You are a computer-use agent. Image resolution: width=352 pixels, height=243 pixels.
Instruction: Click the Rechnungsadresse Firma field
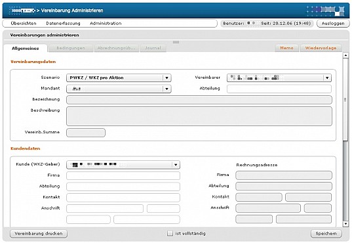(284, 175)
